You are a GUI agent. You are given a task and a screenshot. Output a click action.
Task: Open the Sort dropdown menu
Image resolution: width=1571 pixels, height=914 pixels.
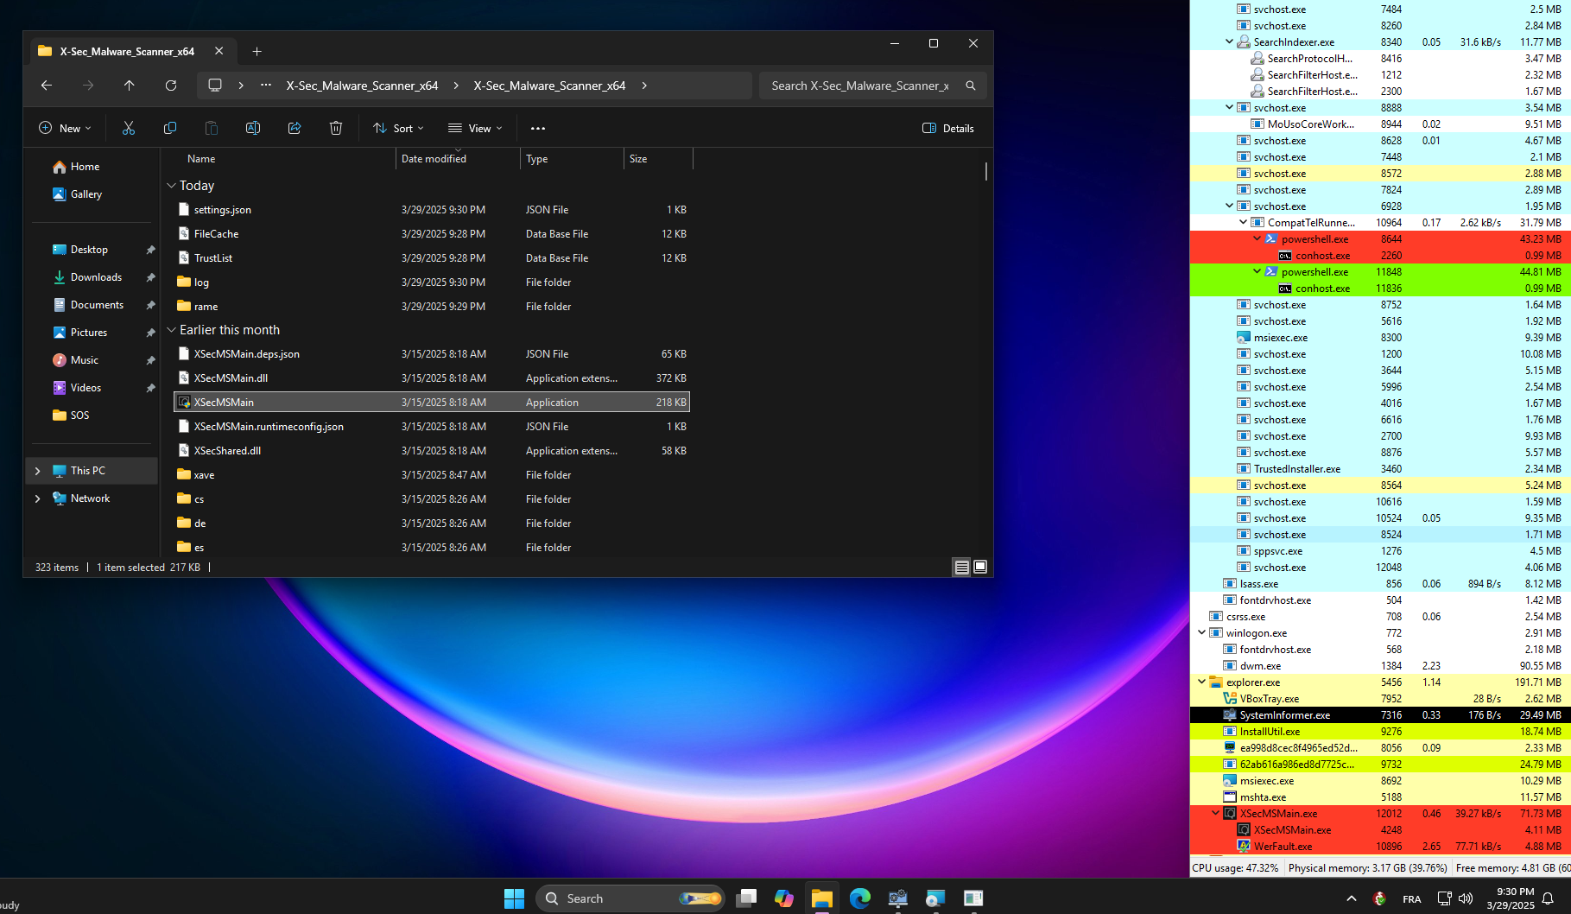coord(398,128)
